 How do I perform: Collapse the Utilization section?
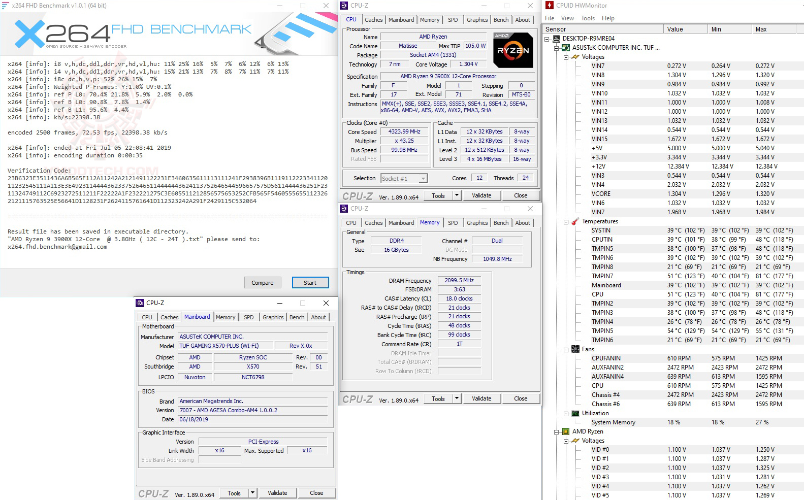(x=566, y=413)
